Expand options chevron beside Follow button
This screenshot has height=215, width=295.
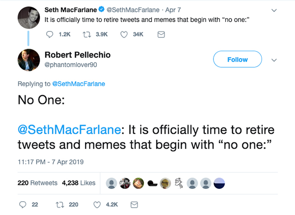(274, 60)
